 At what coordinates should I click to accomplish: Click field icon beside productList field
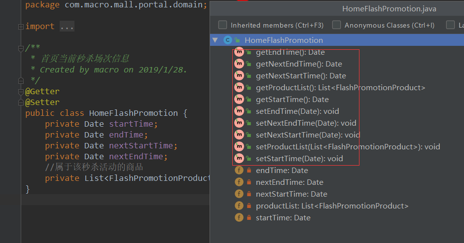(x=239, y=206)
